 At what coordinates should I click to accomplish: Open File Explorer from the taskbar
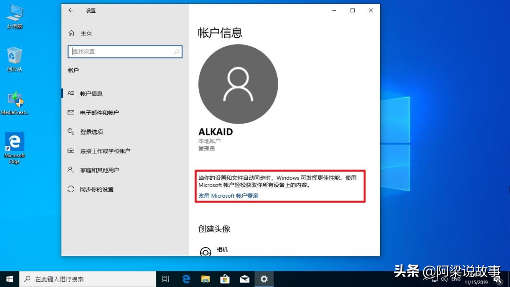205,279
